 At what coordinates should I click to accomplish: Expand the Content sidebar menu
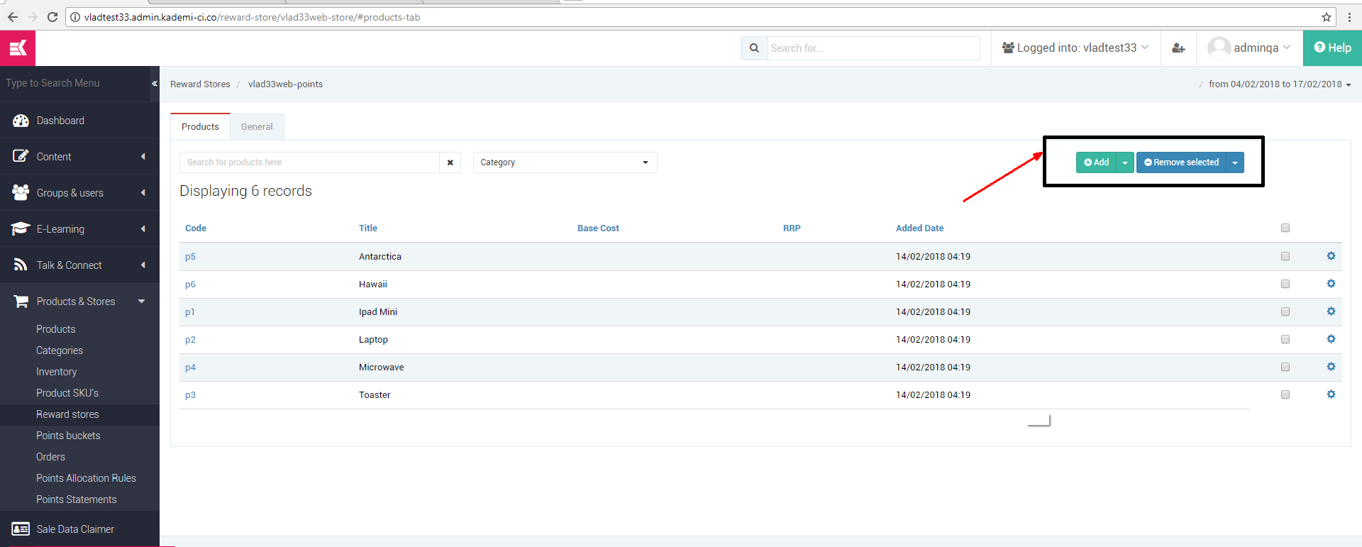click(79, 156)
